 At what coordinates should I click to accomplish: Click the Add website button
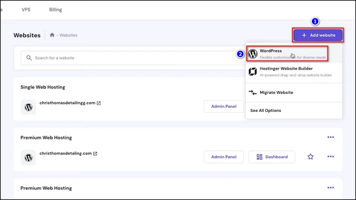pyautogui.click(x=318, y=35)
